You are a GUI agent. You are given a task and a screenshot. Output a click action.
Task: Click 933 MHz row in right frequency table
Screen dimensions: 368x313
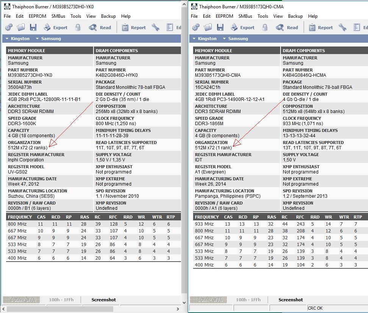(x=280, y=224)
